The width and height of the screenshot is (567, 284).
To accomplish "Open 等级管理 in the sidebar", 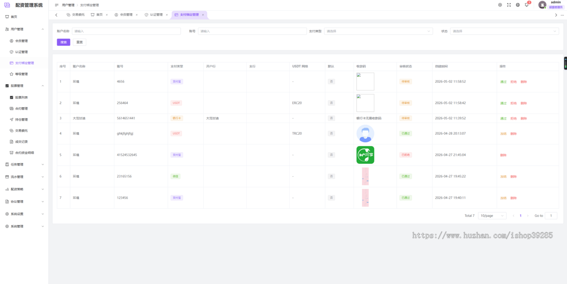I will pos(21,74).
